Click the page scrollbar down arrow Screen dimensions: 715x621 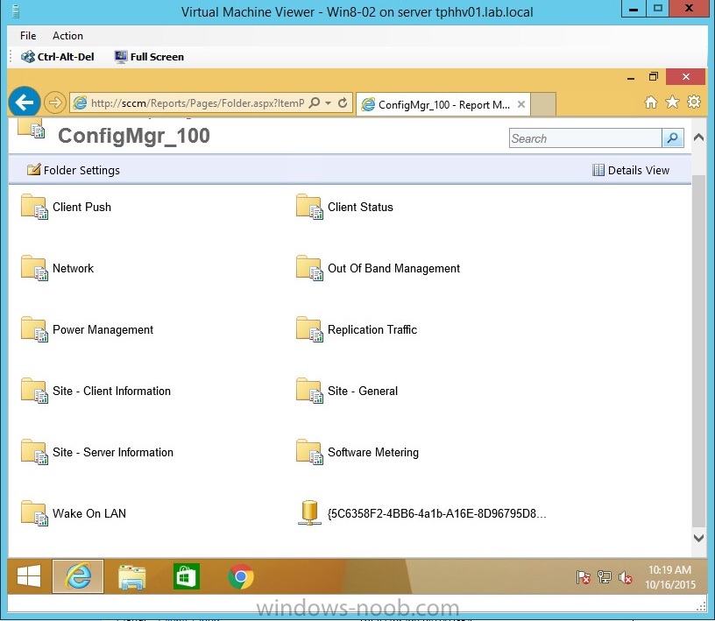coord(698,538)
